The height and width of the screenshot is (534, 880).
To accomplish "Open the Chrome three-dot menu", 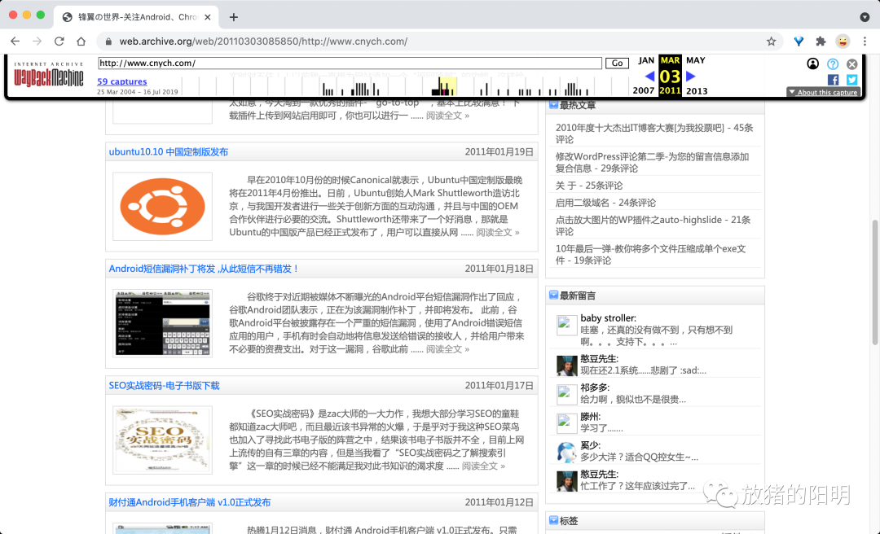I will (x=865, y=41).
